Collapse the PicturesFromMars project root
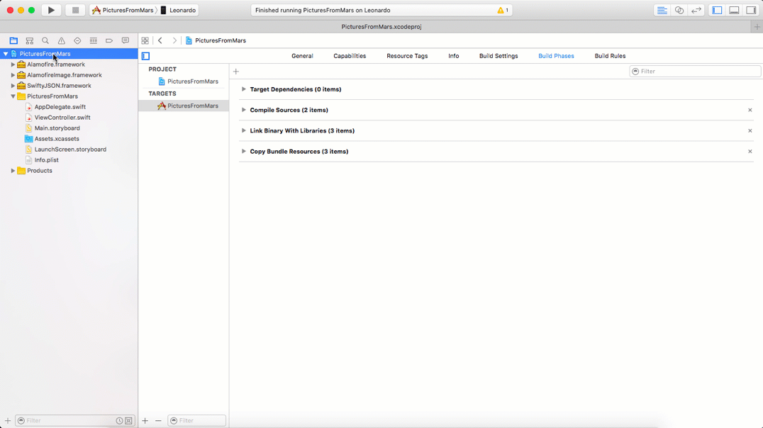Viewport: 763px width, 428px height. click(6, 54)
